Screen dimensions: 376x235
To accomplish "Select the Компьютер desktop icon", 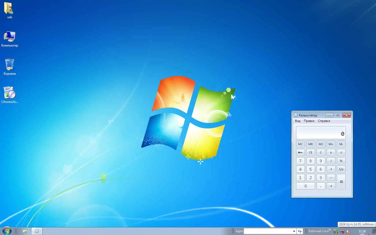I will (x=10, y=39).
